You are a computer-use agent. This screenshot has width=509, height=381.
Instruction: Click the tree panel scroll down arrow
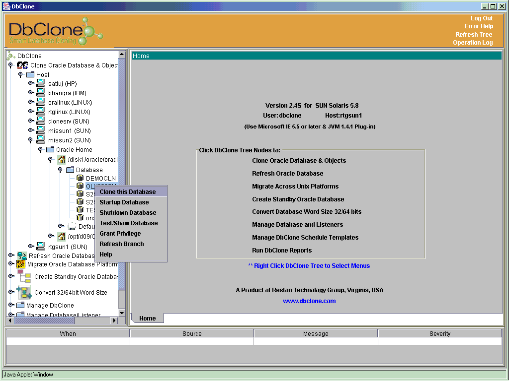122,313
